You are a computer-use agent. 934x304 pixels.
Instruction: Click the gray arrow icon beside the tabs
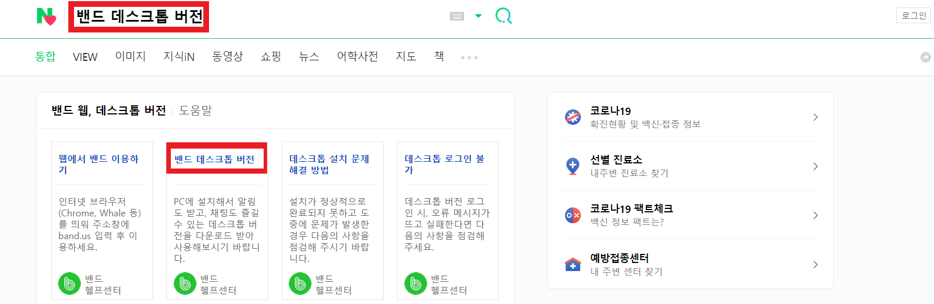(925, 57)
